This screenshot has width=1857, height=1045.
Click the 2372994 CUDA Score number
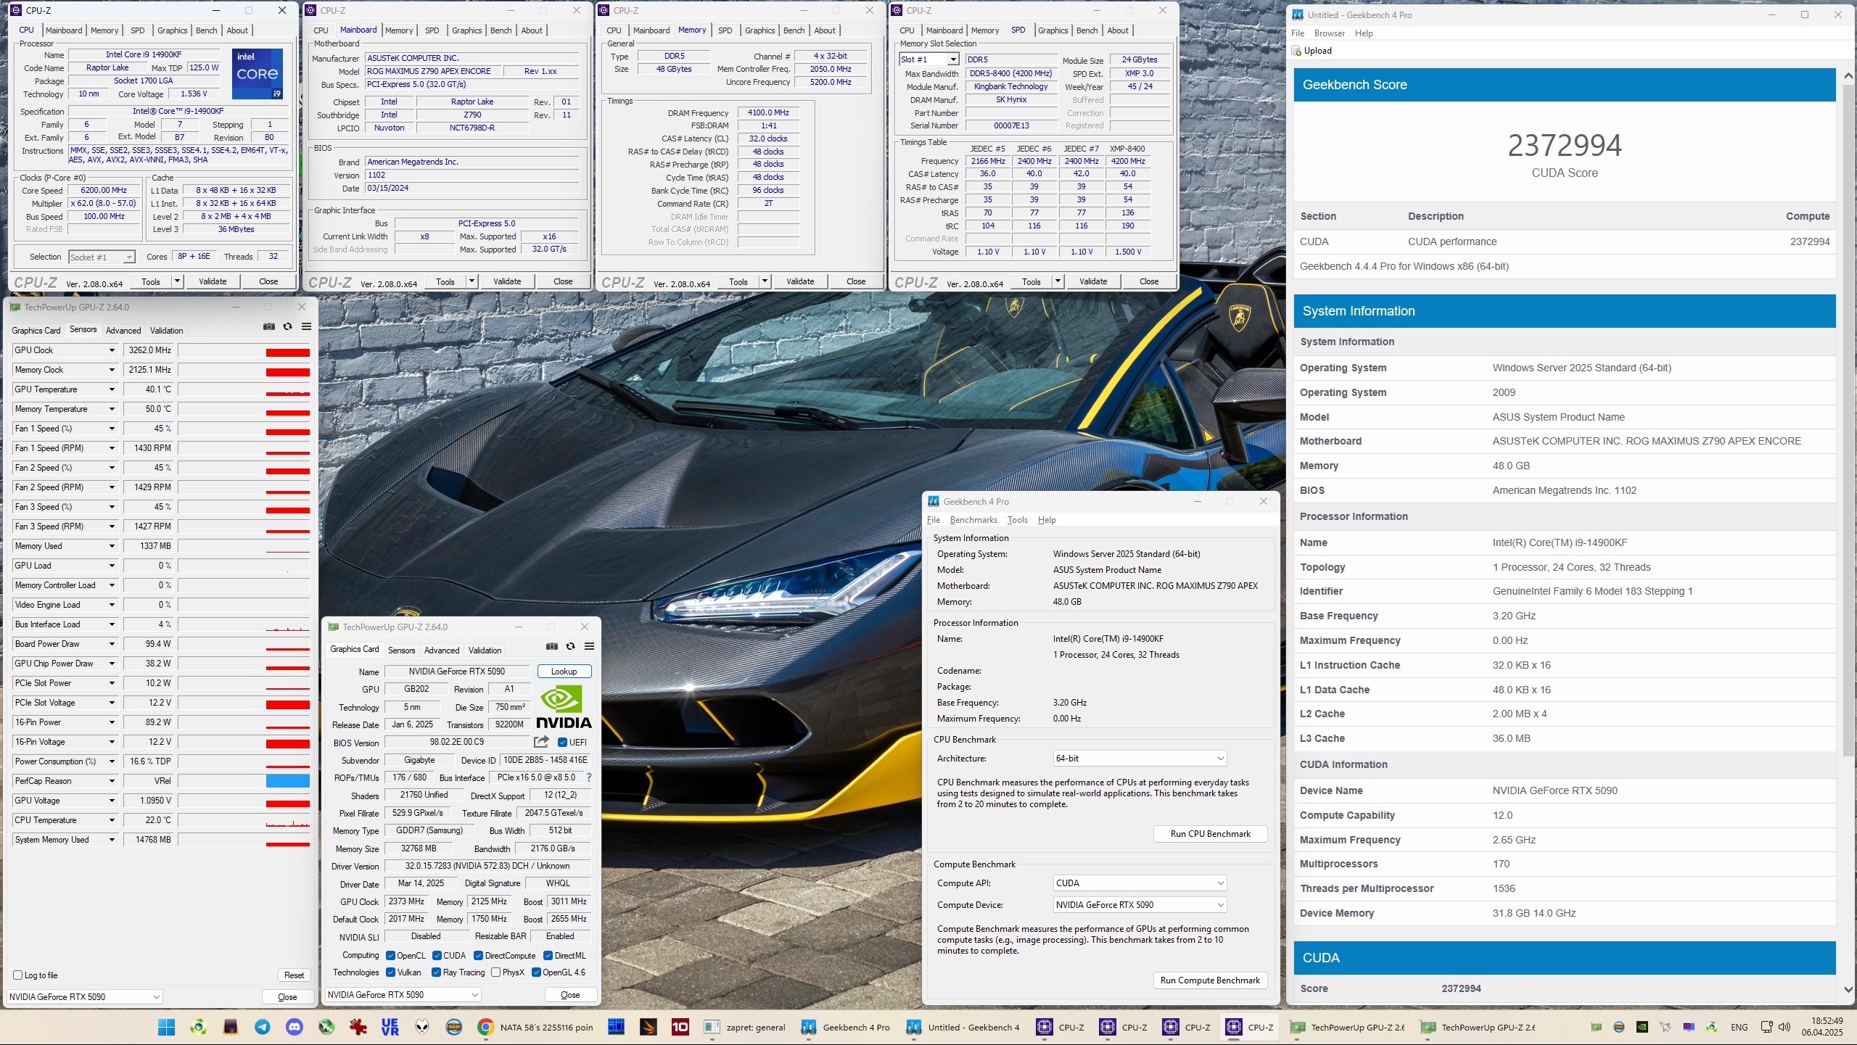[1565, 146]
